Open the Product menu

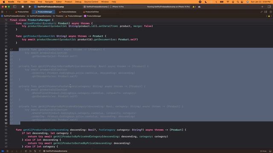click(68, 2)
